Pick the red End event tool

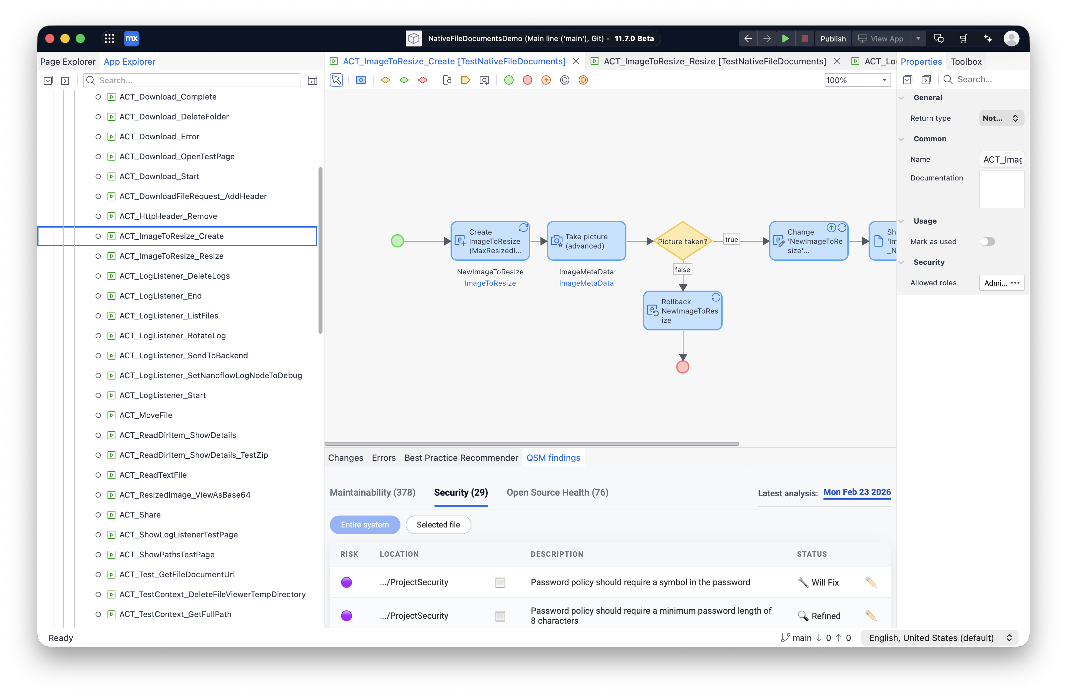pos(527,80)
